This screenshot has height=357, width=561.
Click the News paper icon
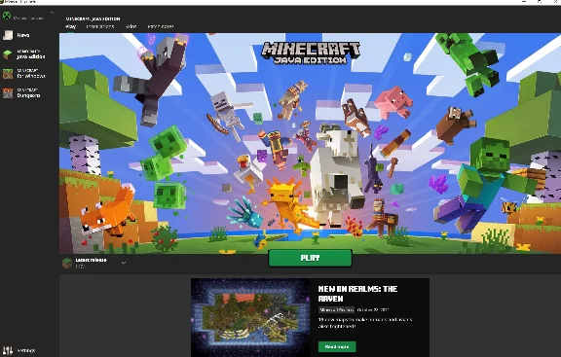click(x=8, y=35)
